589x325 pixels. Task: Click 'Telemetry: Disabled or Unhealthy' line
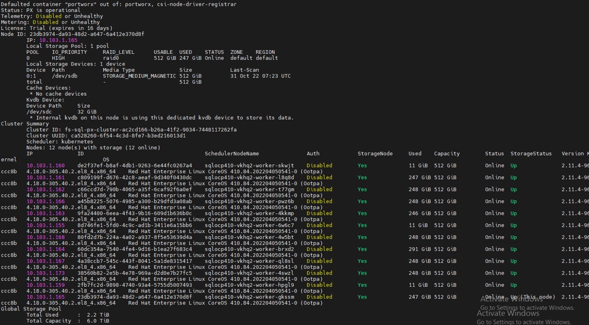coord(52,16)
